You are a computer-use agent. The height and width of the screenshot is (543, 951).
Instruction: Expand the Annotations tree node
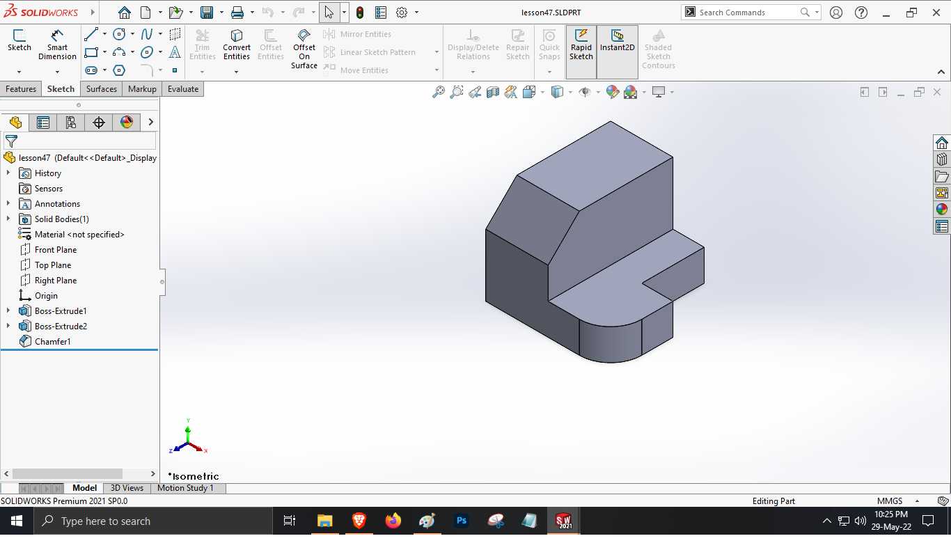coord(8,204)
